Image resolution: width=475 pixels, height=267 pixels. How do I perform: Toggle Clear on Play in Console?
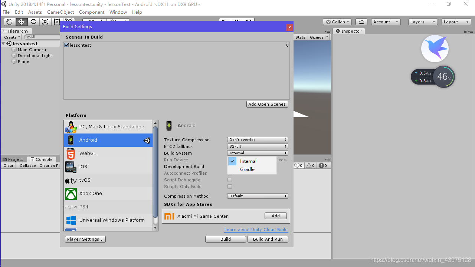(49, 166)
